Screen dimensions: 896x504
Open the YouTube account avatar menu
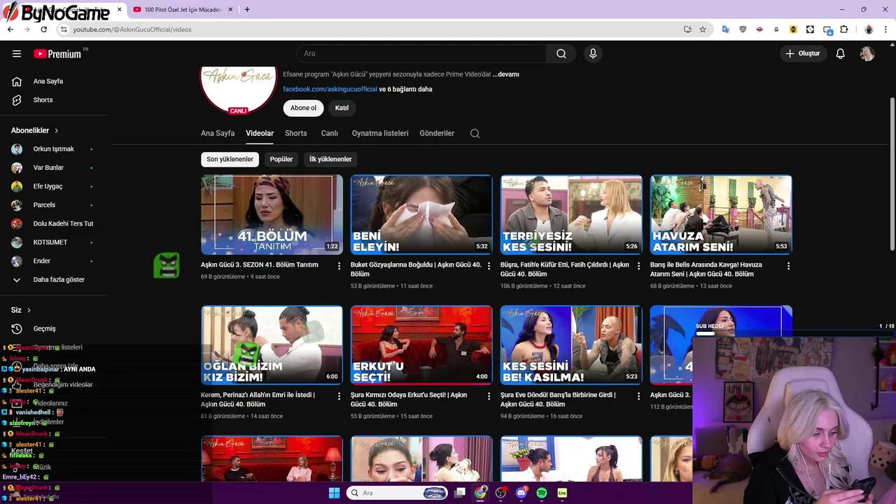(867, 54)
